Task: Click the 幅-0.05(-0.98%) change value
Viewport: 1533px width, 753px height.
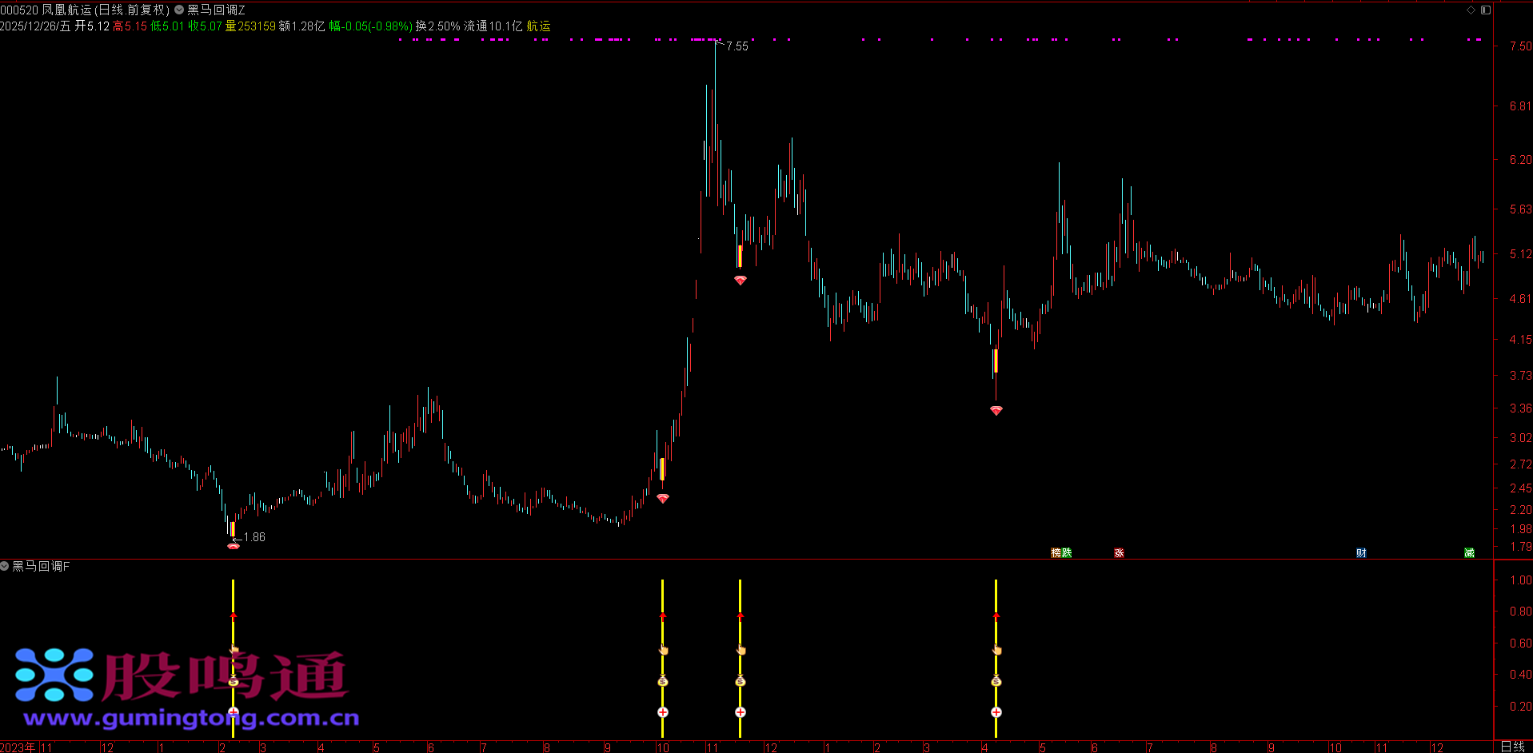Action: (x=370, y=26)
